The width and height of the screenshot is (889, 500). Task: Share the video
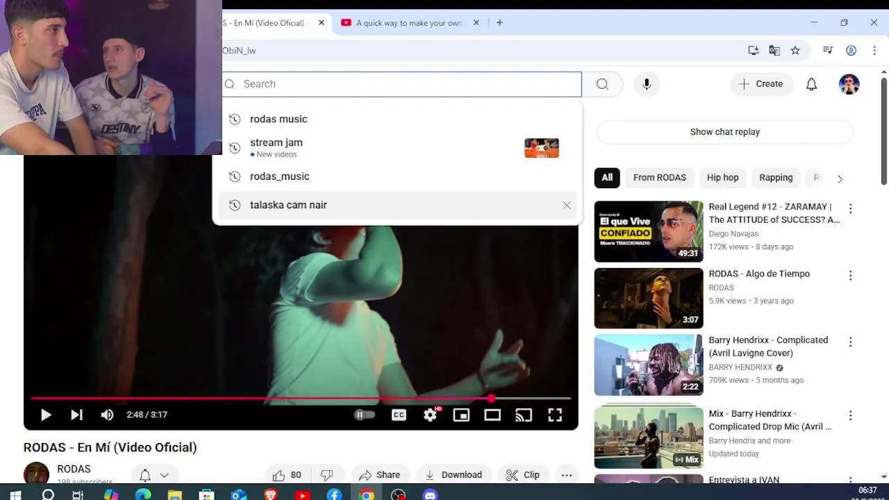[380, 475]
